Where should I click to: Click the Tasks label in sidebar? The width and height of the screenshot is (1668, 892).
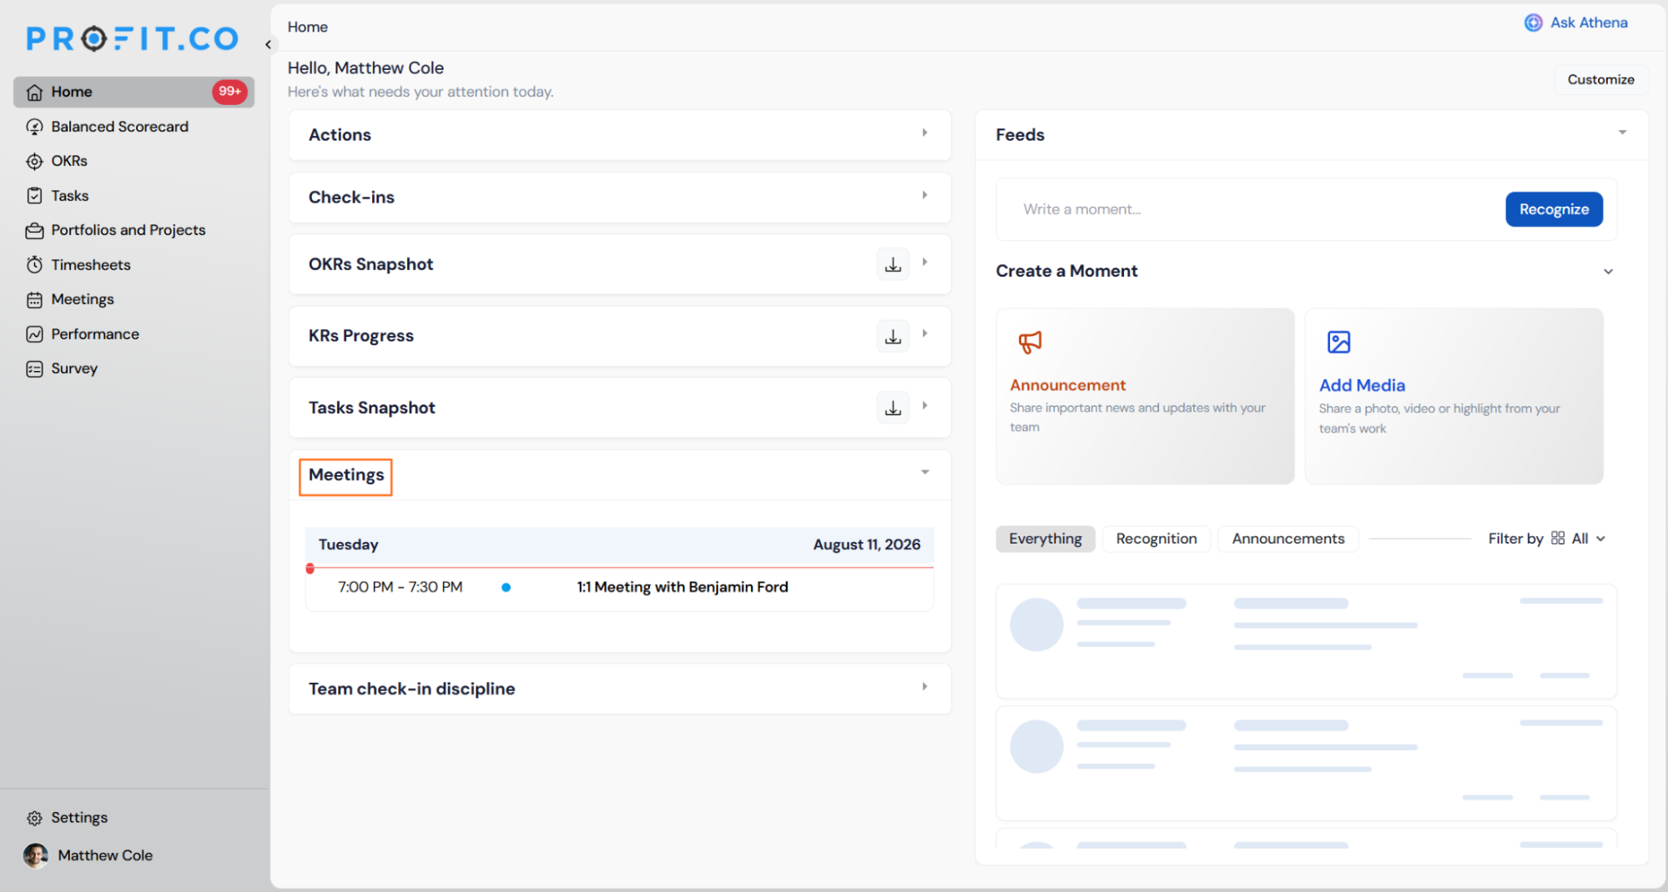coord(70,196)
